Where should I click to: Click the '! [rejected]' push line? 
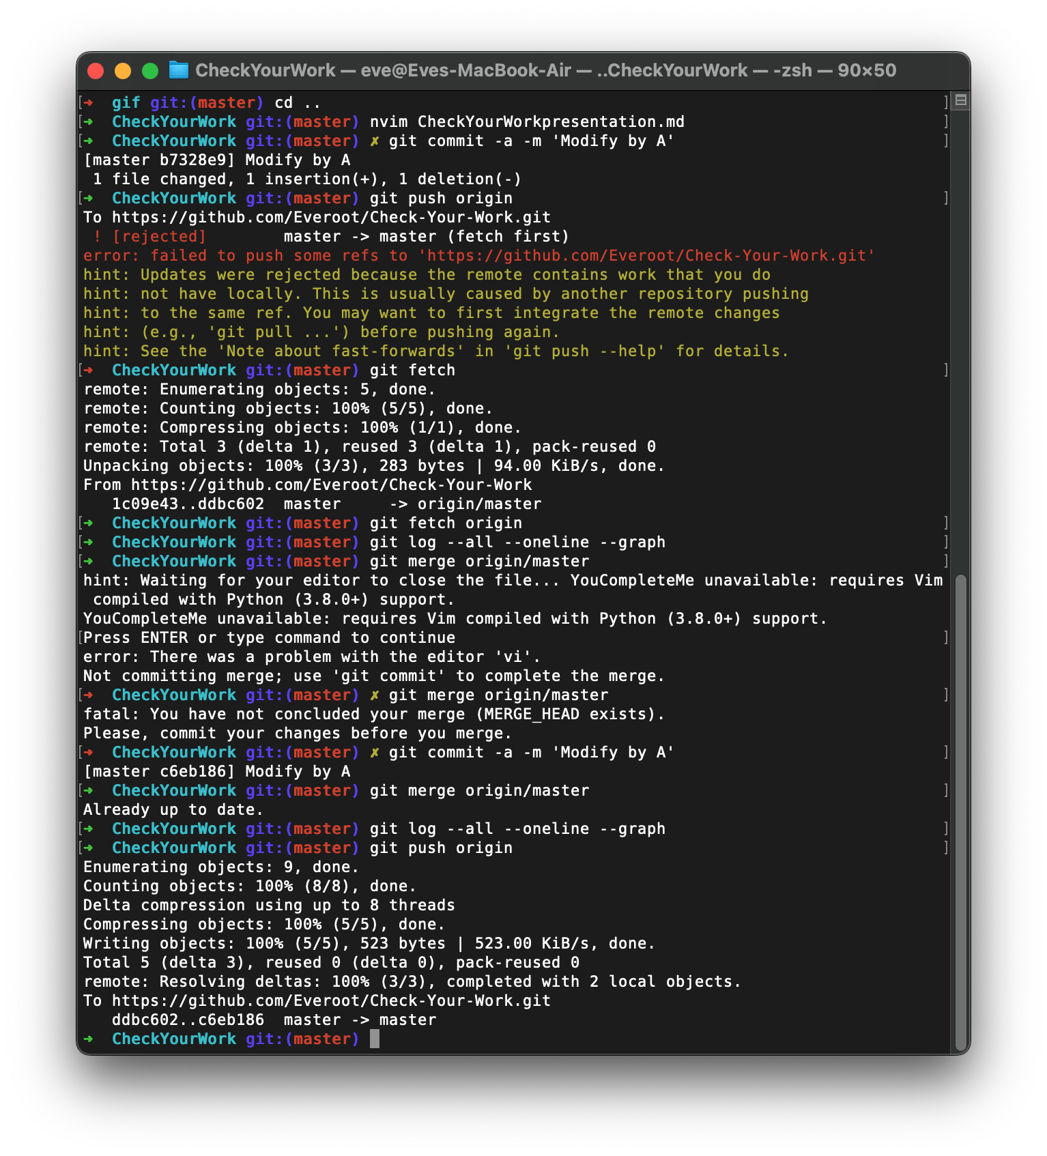coord(331,236)
